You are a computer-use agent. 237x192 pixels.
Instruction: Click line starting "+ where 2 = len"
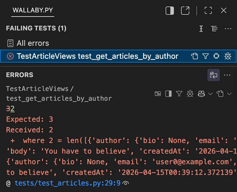[121, 141]
